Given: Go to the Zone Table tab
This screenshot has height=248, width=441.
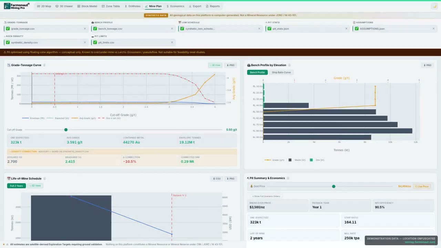Looking at the screenshot, I should coord(111,6).
